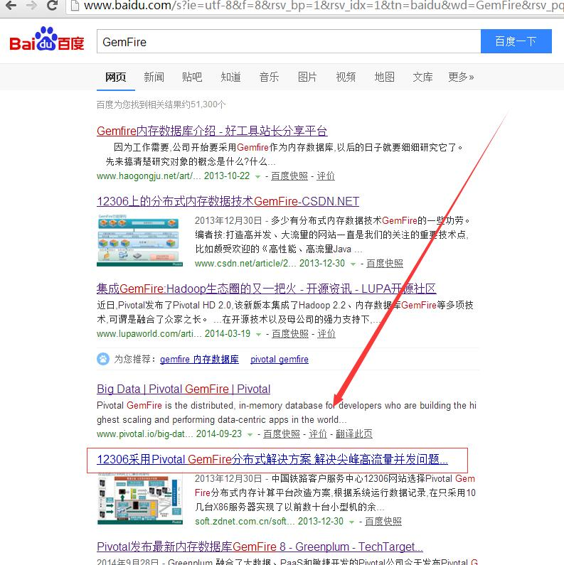Select the 网页 tab
This screenshot has height=565, width=564.
(x=116, y=77)
